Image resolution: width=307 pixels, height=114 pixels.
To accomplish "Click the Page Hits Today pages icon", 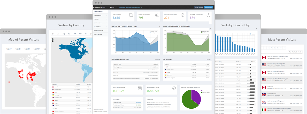I will tap(131, 15).
